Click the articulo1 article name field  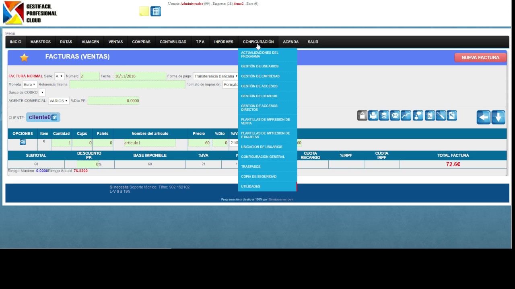pyautogui.click(x=150, y=142)
